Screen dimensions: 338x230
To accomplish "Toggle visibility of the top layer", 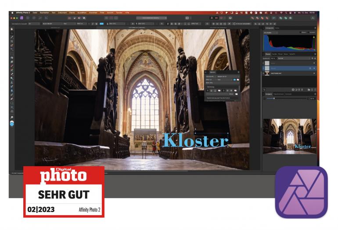I will click(314, 63).
